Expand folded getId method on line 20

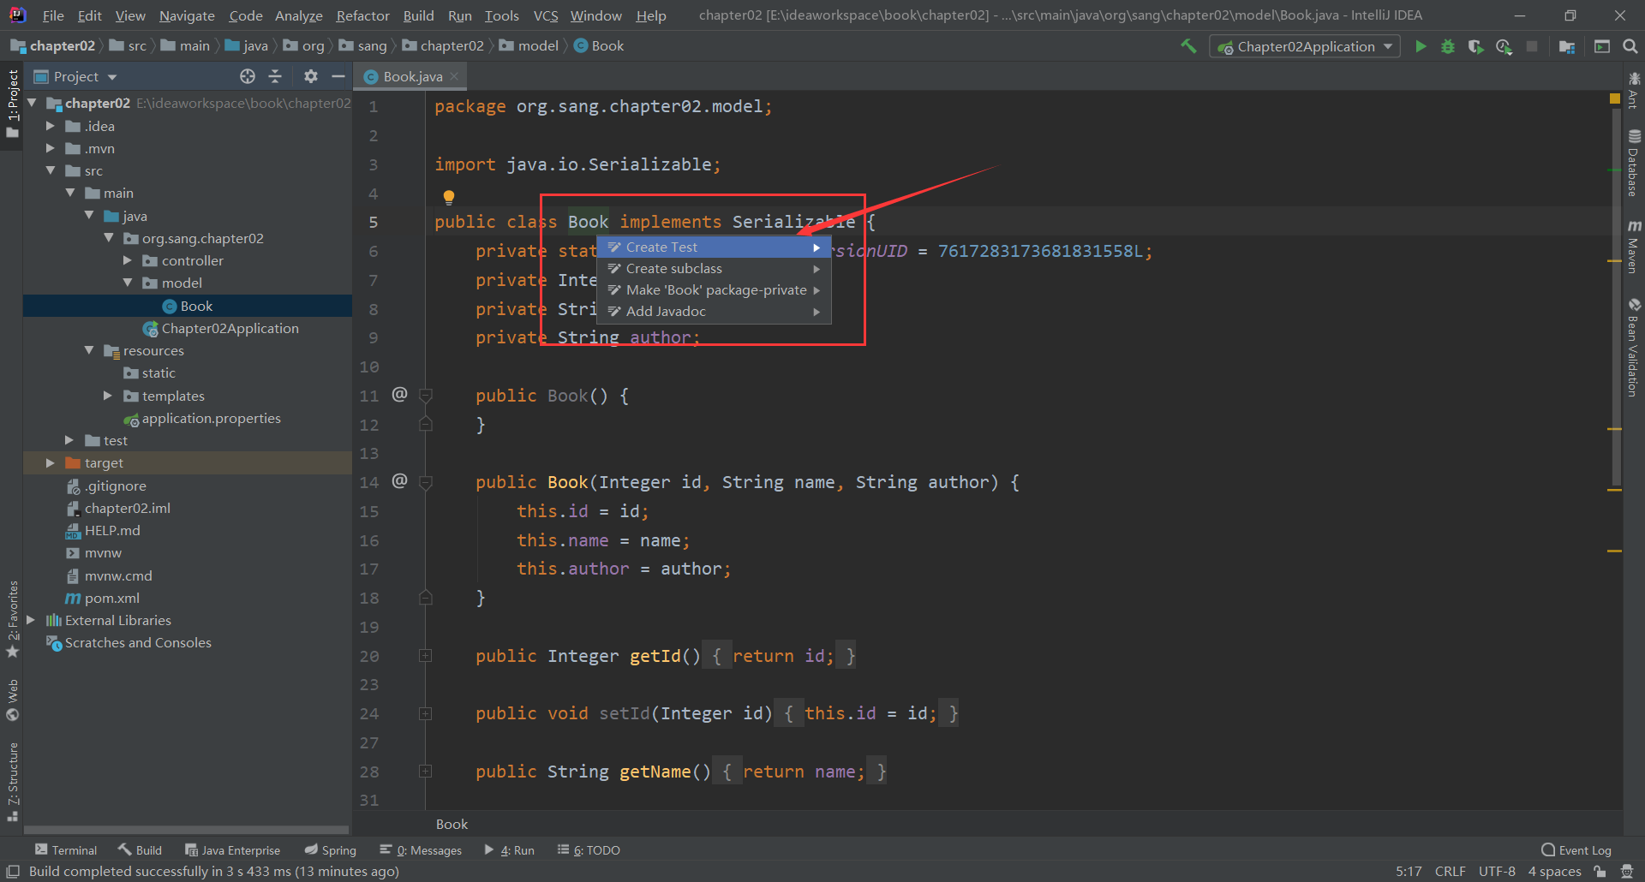point(425,656)
